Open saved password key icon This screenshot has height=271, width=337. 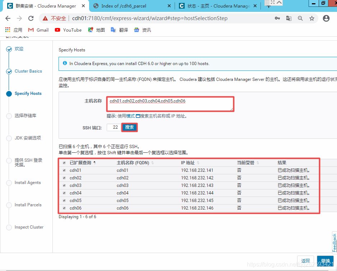277,18
